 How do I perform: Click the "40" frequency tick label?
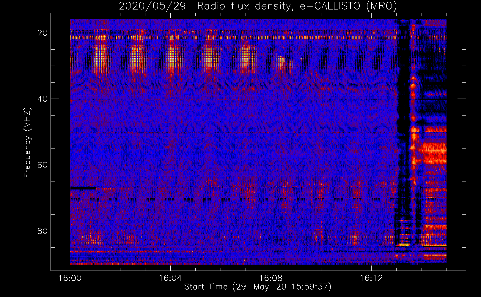[x=43, y=99]
